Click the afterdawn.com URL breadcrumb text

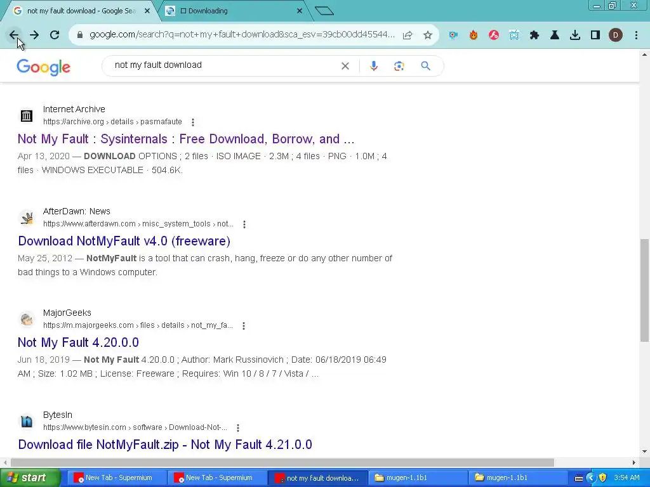click(x=138, y=224)
